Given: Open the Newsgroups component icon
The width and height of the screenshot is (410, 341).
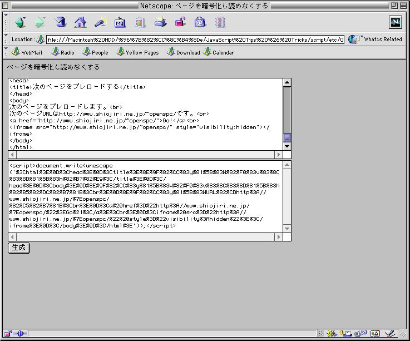Looking at the screenshot, I should coord(361,333).
